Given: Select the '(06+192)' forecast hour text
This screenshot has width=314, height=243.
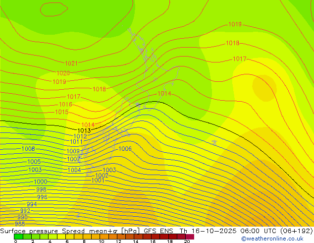Looking at the screenshot, I should pyautogui.click(x=296, y=231).
